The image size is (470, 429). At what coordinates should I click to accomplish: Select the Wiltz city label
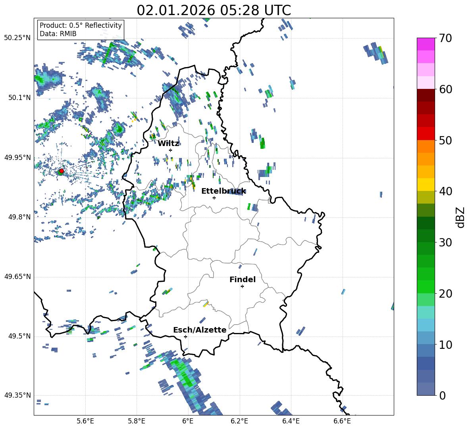pos(168,144)
